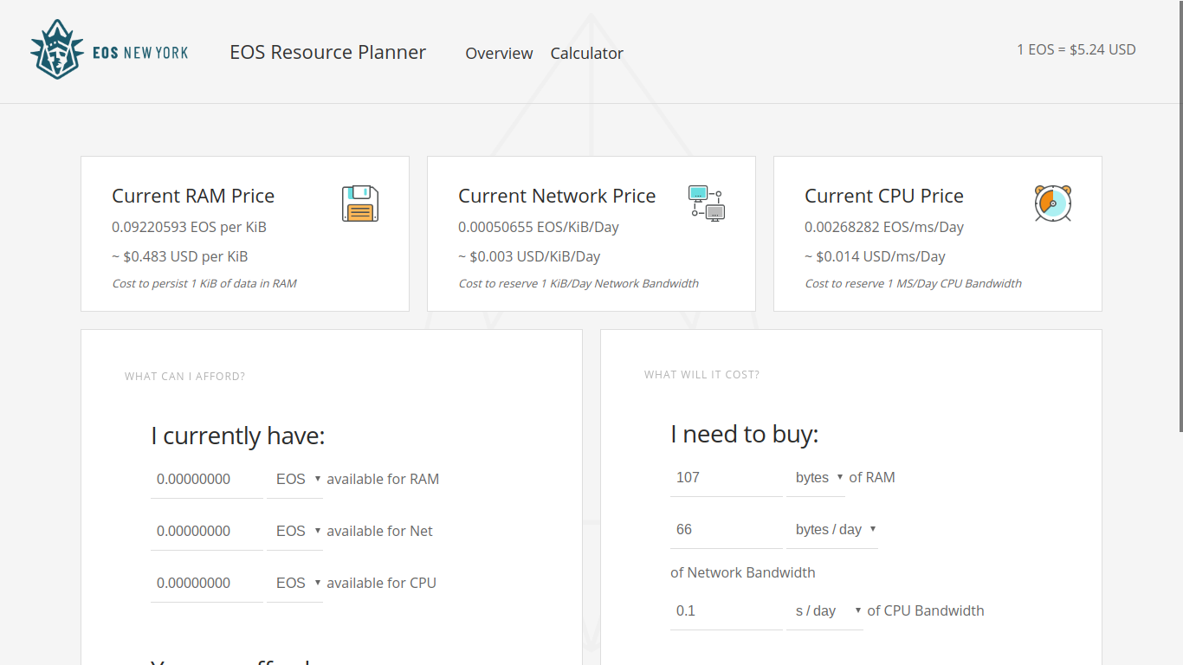This screenshot has height=665, width=1183.
Task: Open EOS unit dropdown for CPU
Action: point(295,584)
